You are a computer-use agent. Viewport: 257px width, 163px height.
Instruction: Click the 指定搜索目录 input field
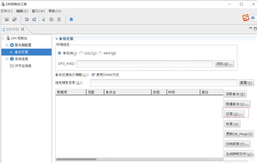pos(164,83)
